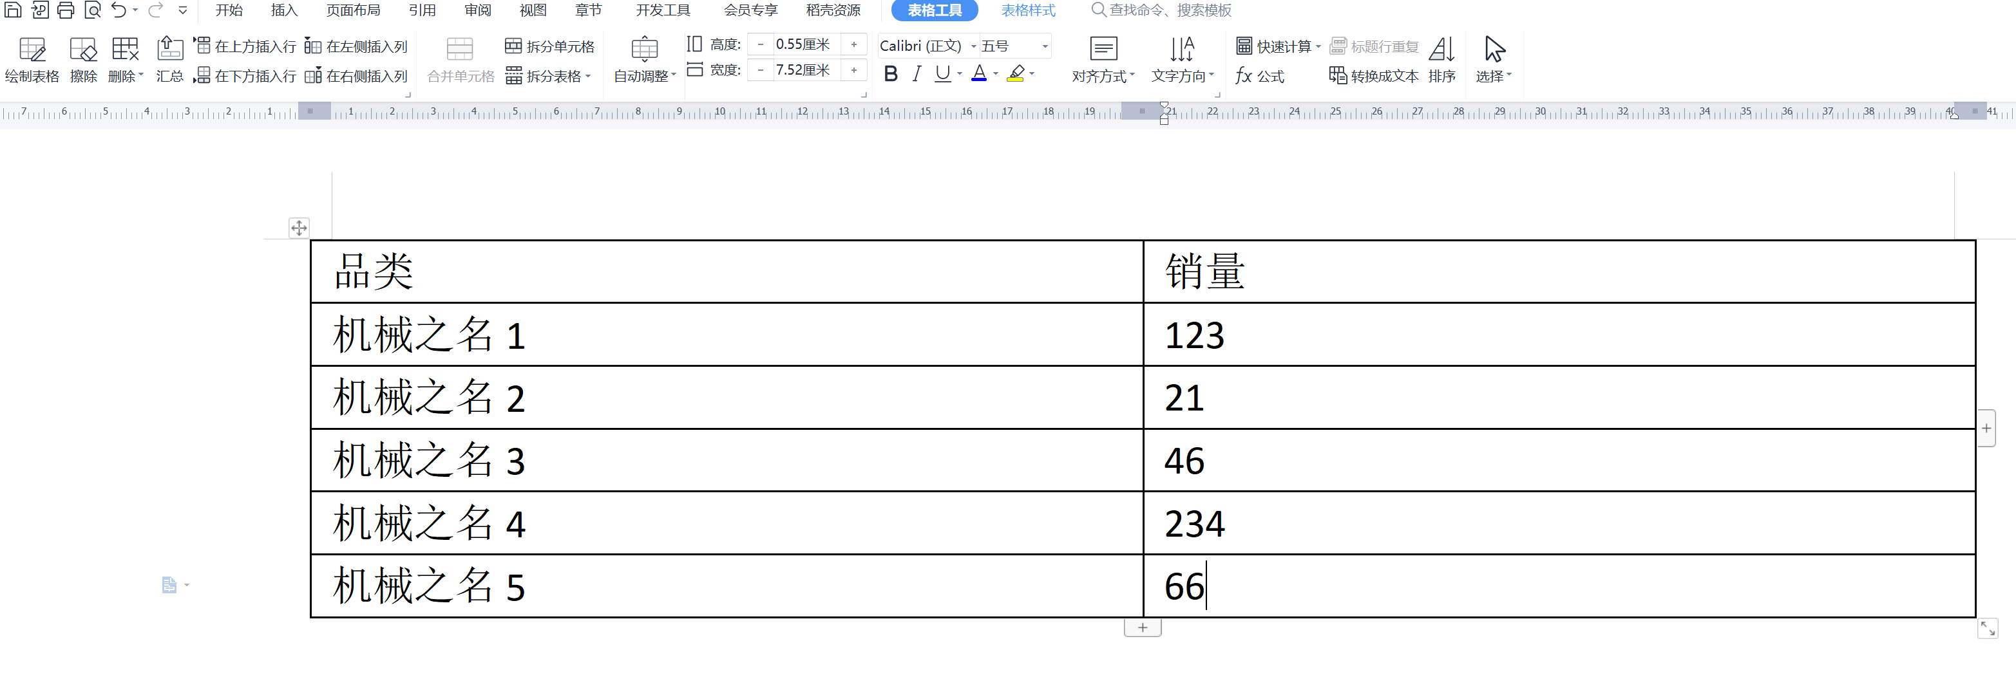Toggle underline formatting
2016x675 pixels.
point(942,74)
